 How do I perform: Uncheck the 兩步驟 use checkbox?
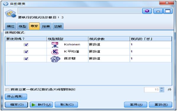(x=26, y=58)
